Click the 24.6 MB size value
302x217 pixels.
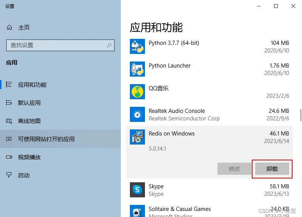click(x=279, y=111)
